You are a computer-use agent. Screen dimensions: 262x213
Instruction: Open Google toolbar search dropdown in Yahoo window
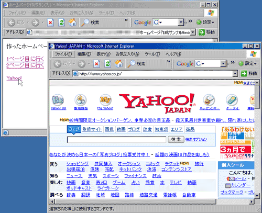coord(223,64)
